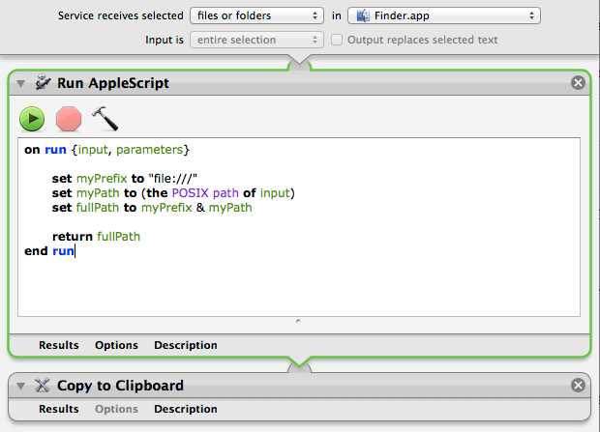Collapse the Run AppleScript action
600x432 pixels.
[x=21, y=83]
